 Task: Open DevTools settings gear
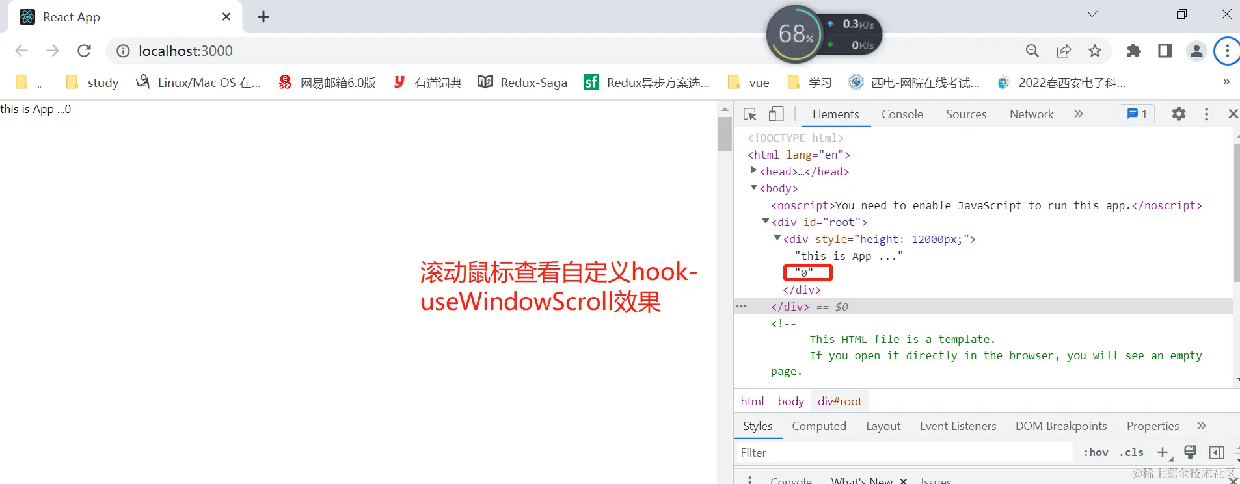click(1178, 114)
